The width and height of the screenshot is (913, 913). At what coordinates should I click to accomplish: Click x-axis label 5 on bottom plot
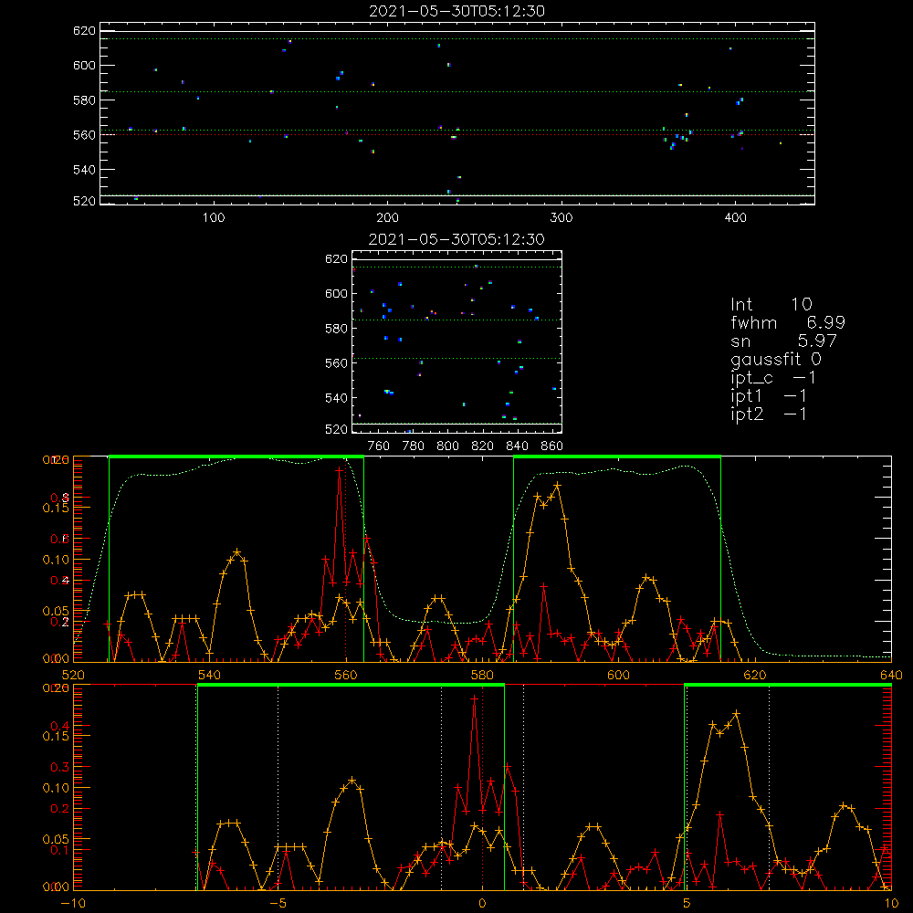pyautogui.click(x=687, y=903)
